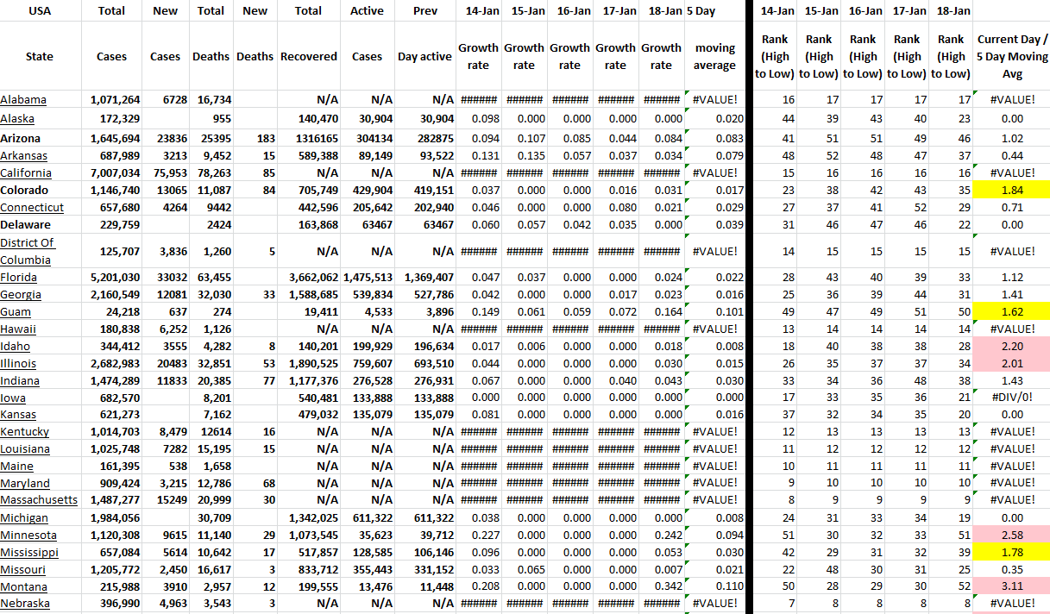
Task: Open the District Of Columbia link
Action: 25,251
